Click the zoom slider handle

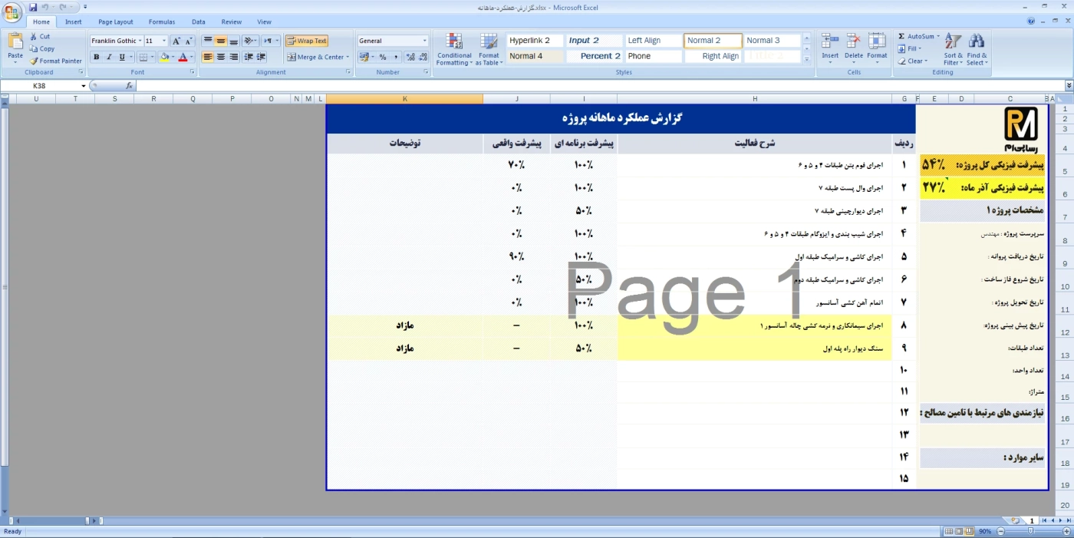coord(1031,531)
